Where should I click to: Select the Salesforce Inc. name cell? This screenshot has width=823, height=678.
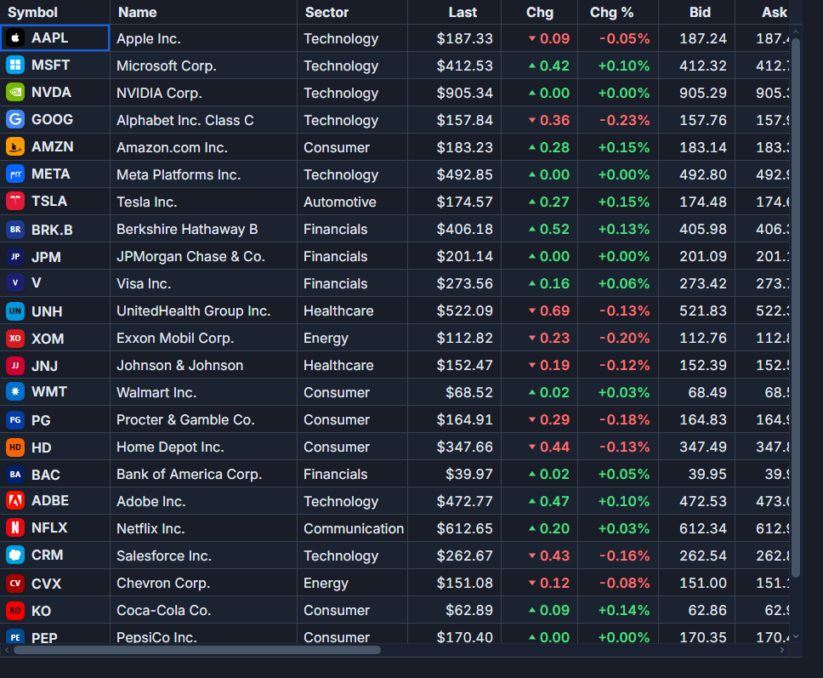click(x=203, y=556)
